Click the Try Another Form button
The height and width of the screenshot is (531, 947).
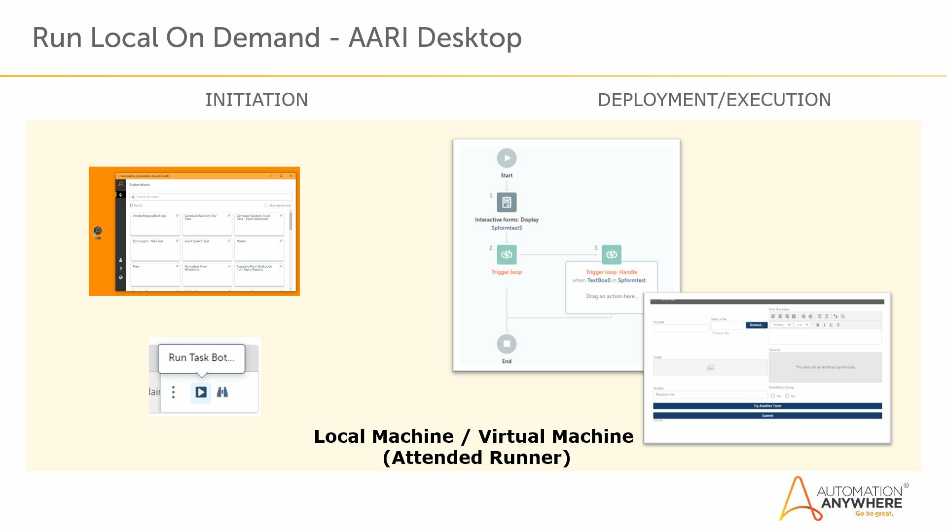click(767, 406)
